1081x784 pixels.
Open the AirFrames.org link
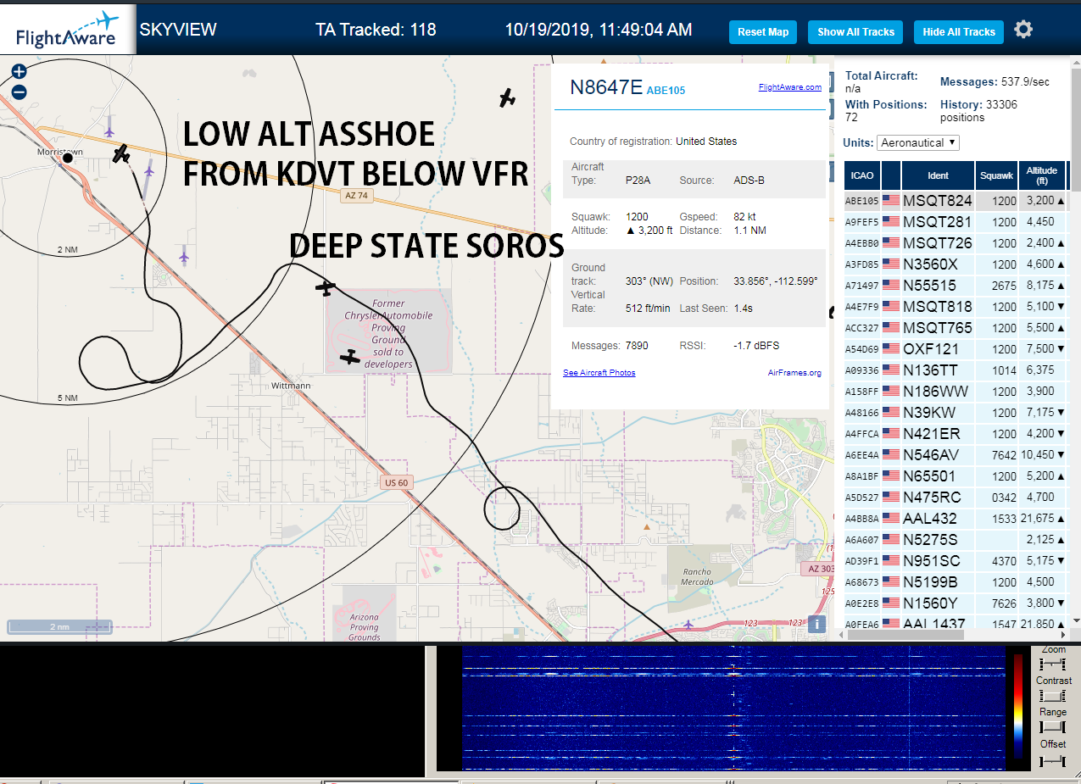[x=794, y=373]
